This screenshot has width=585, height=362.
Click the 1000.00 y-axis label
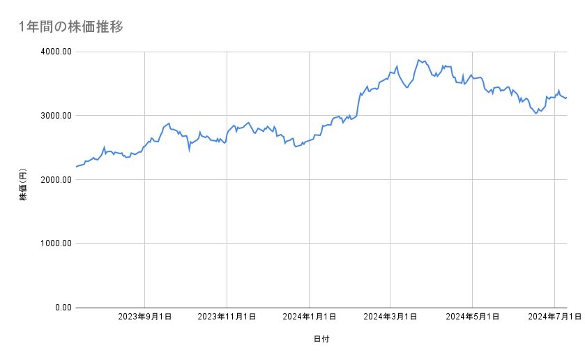[56, 243]
